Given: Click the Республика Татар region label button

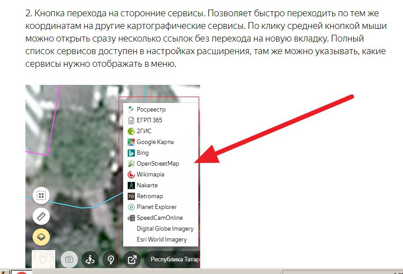Looking at the screenshot, I should click(x=172, y=260).
